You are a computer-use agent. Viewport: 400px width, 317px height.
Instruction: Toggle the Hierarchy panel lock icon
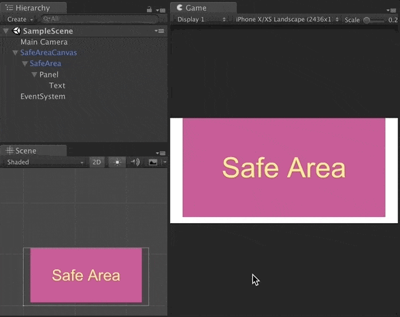[149, 10]
